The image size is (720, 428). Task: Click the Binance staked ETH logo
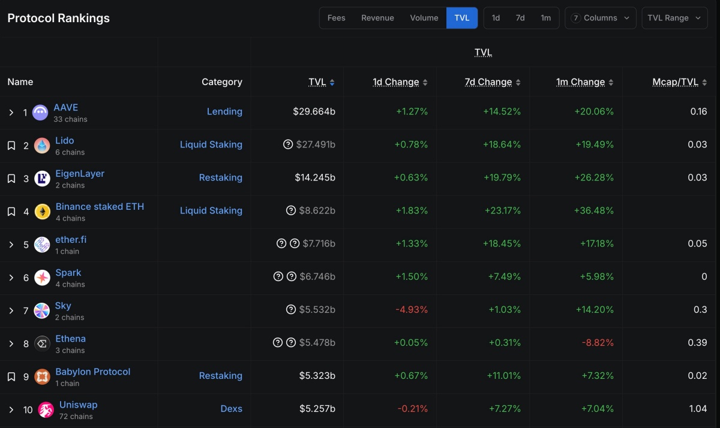(42, 211)
